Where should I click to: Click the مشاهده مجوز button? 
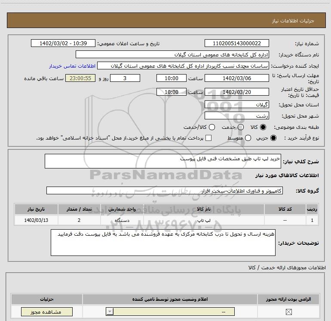coord(47,312)
